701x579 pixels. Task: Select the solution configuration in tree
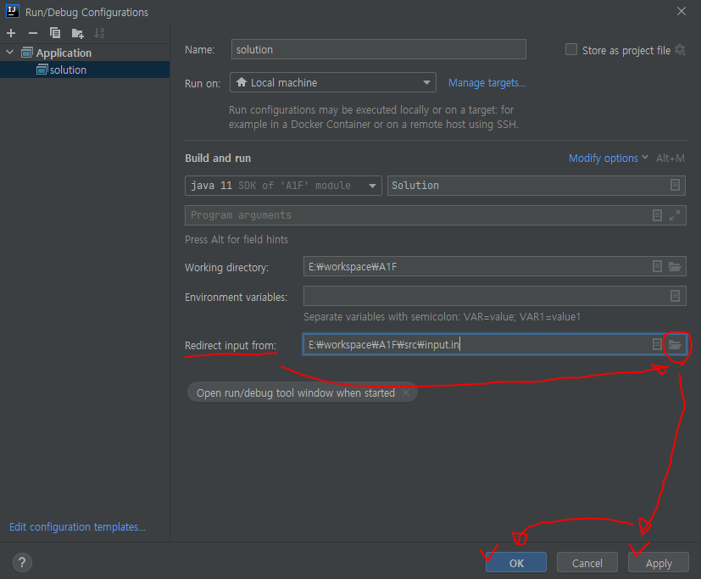(x=85, y=70)
